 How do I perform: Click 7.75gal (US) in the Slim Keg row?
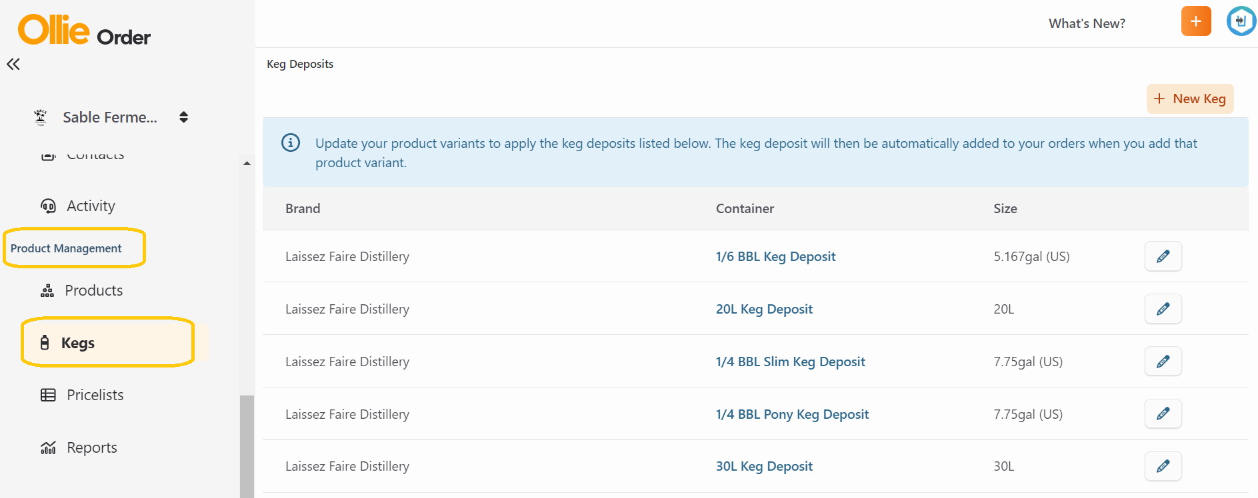pyautogui.click(x=1028, y=362)
